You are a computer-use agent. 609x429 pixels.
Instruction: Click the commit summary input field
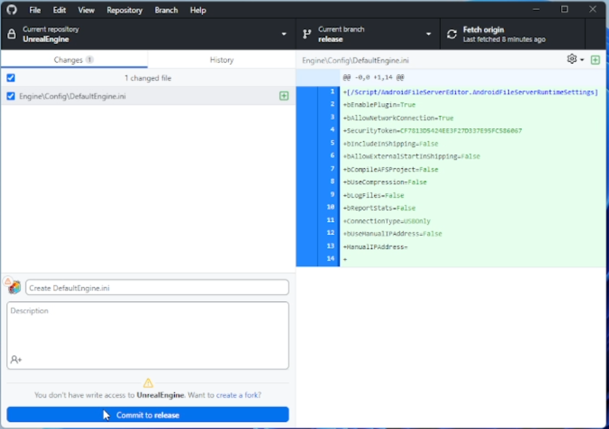pos(157,288)
